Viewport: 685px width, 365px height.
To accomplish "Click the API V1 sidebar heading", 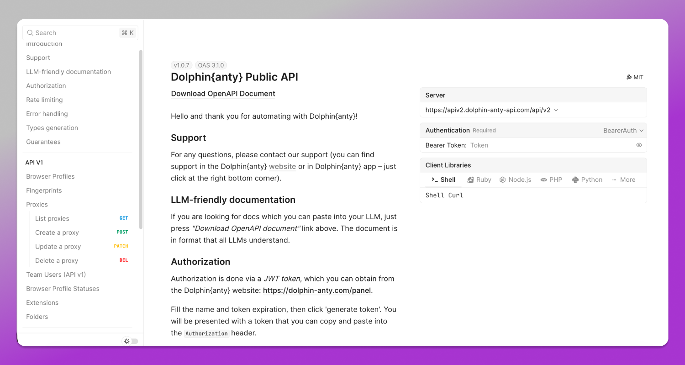I will [x=34, y=163].
